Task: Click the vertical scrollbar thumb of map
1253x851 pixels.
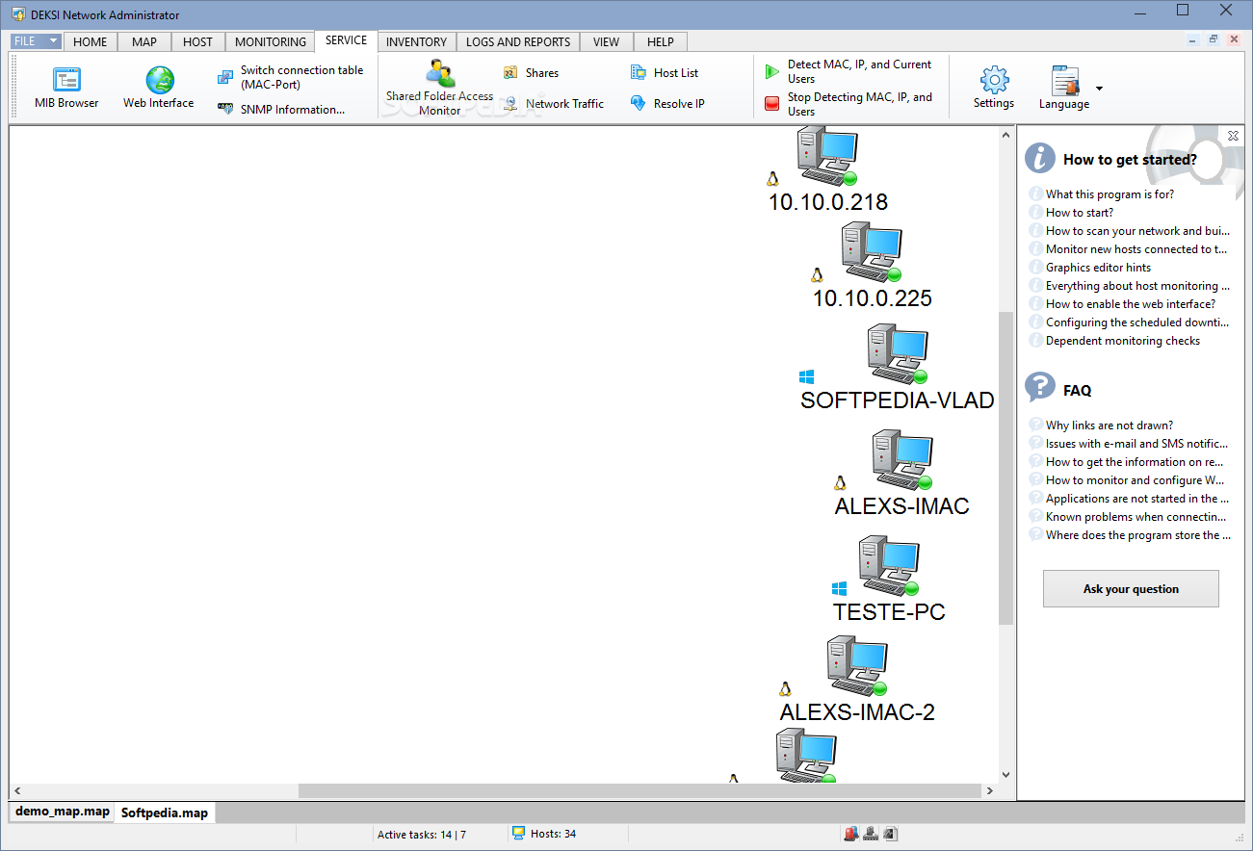Action: coord(1005,468)
